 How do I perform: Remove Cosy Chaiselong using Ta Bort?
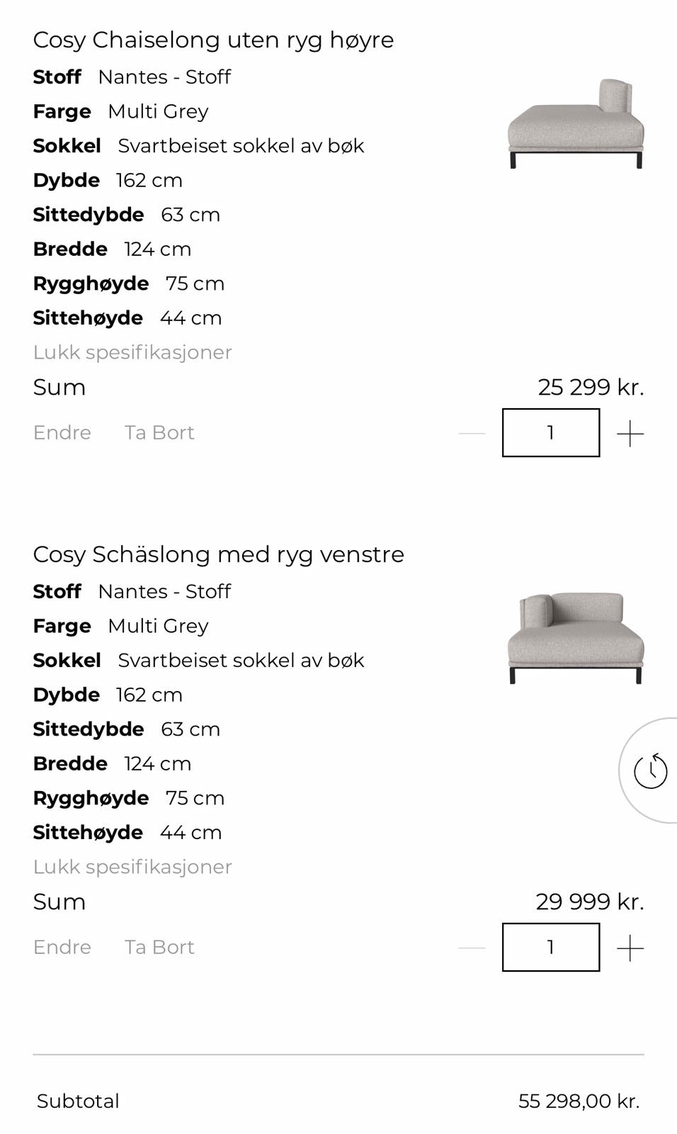[x=159, y=432]
